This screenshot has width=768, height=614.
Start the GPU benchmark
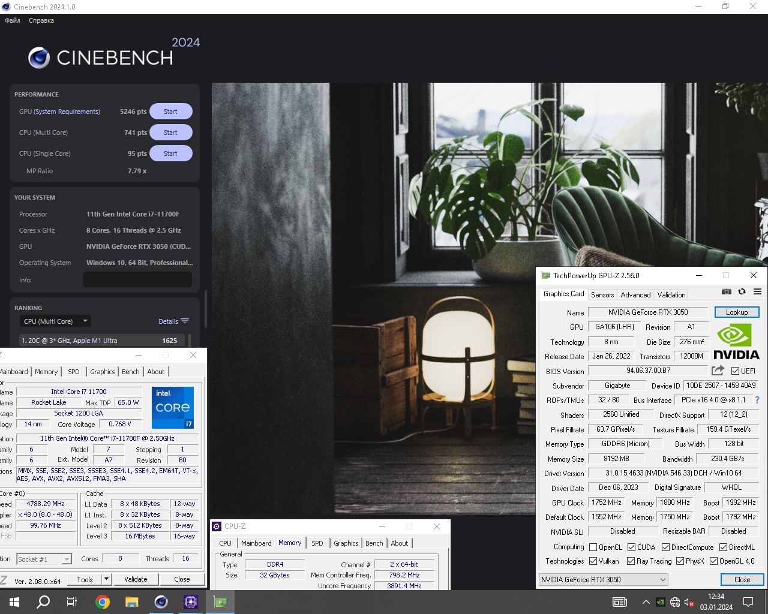(170, 112)
